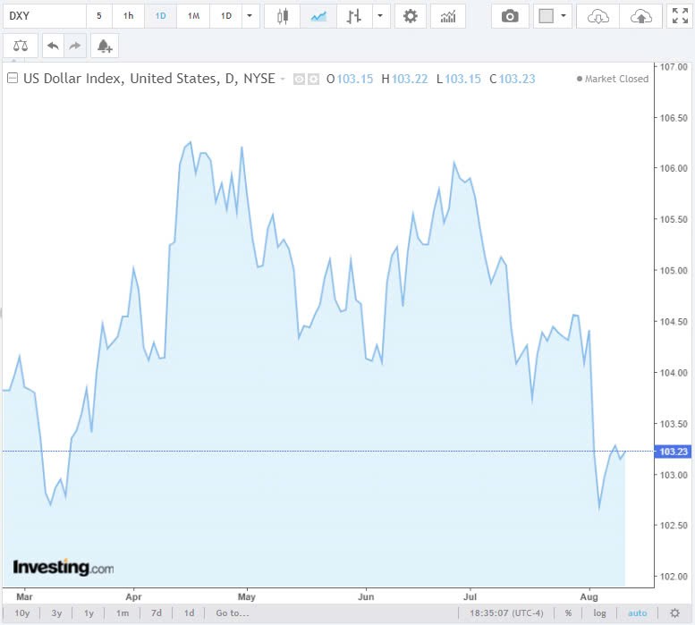Load chart using the cloud download icon
695x625 pixels.
[598, 16]
